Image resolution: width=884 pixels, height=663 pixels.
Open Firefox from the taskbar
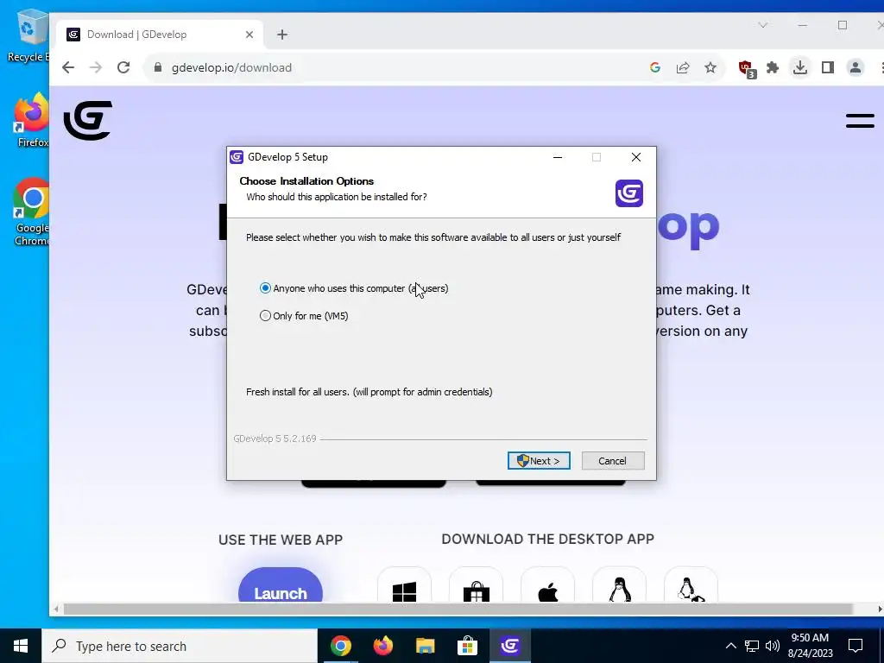coord(382,646)
